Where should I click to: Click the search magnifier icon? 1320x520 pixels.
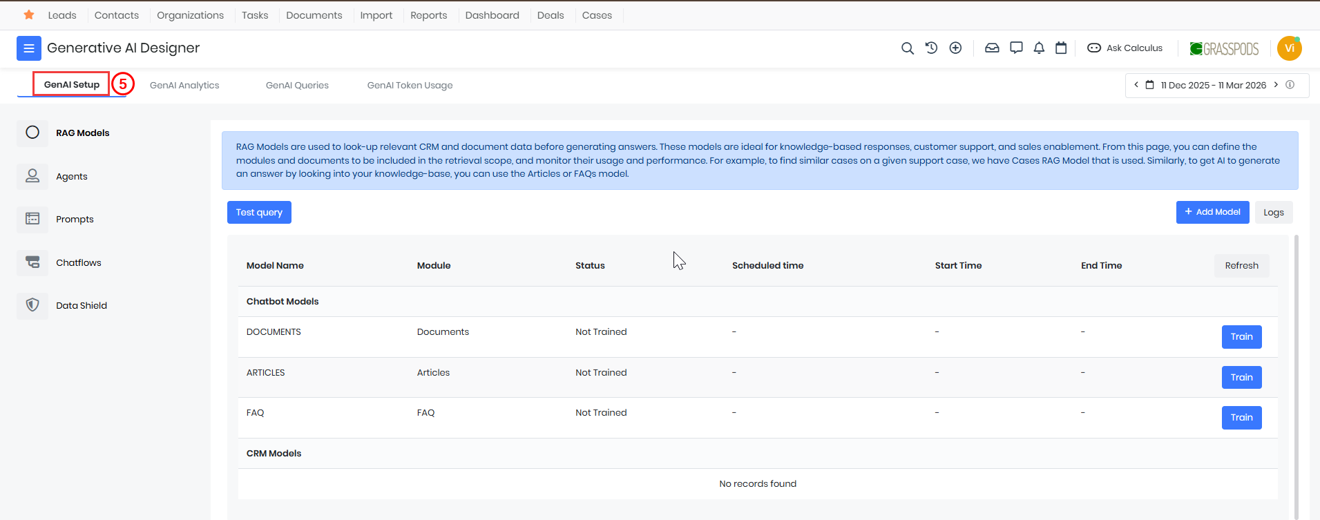pyautogui.click(x=908, y=48)
